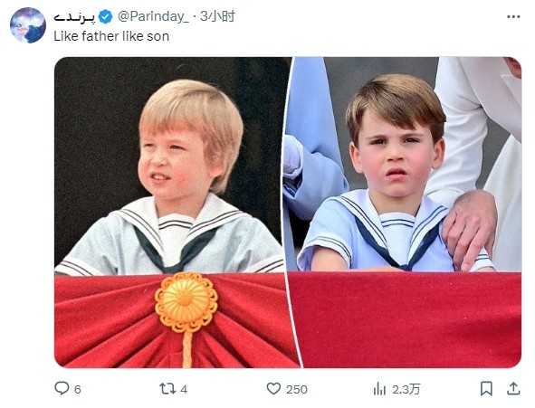Open the post timestamp link
Image resolution: width=535 pixels, height=408 pixels.
(217, 16)
